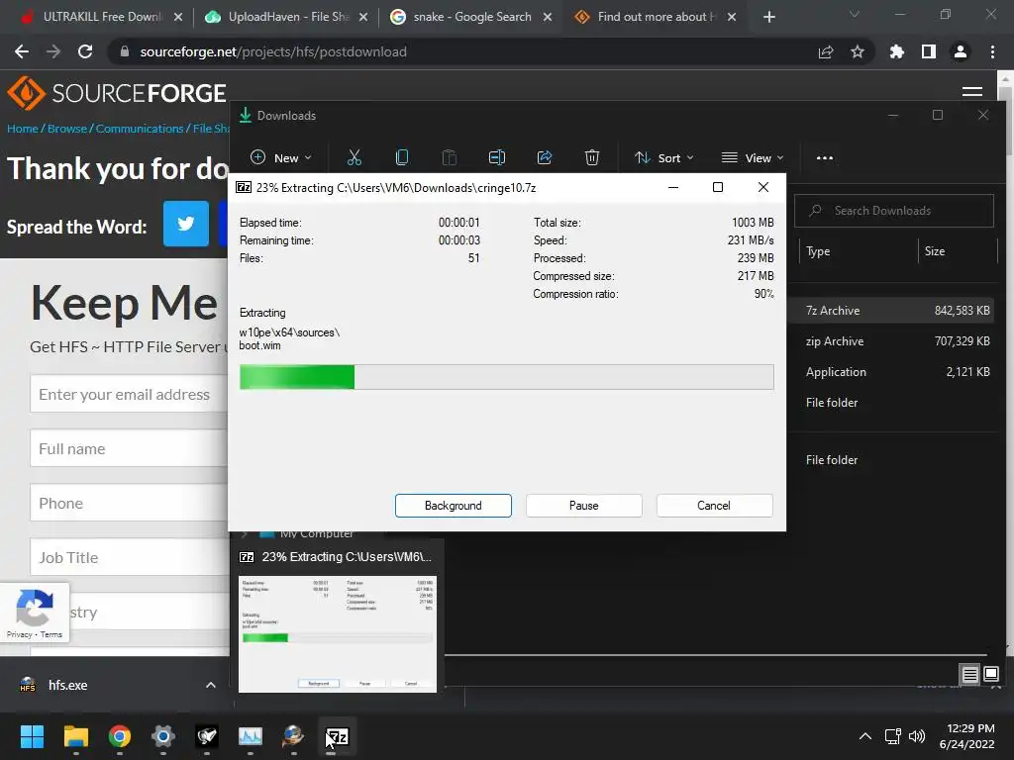Open the Chrome three-dot menu
Viewport: 1014px width, 760px height.
[x=992, y=51]
